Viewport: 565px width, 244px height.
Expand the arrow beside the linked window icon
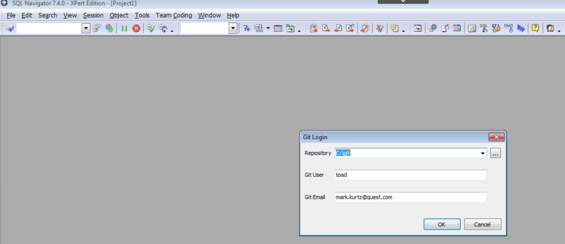pos(299,31)
